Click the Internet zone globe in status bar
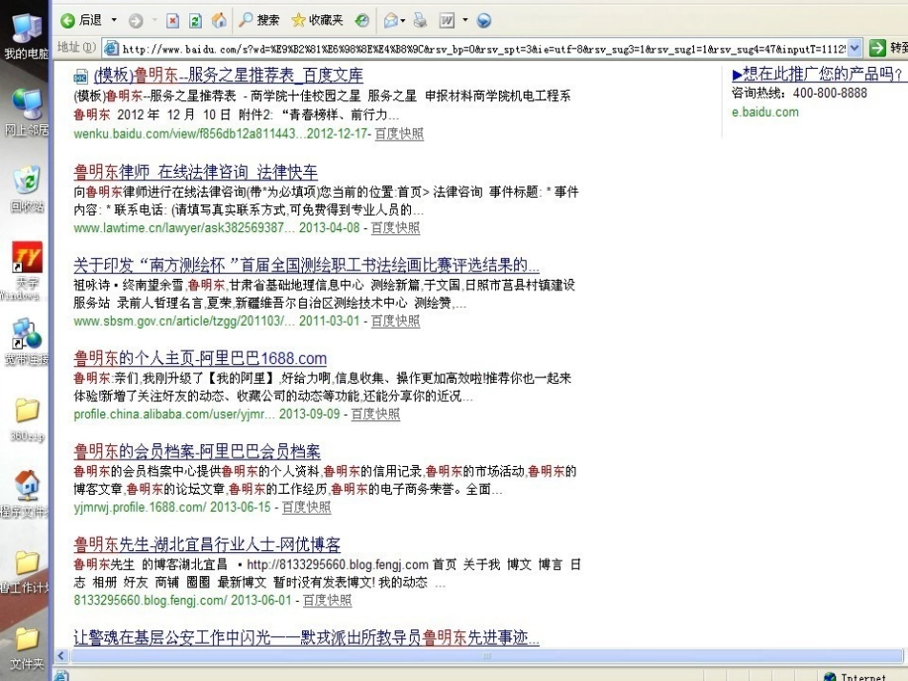Image resolution: width=908 pixels, height=681 pixels. [830, 677]
